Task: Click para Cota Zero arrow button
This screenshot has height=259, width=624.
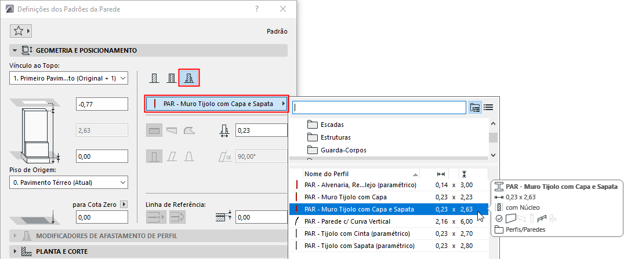Action: point(124,204)
